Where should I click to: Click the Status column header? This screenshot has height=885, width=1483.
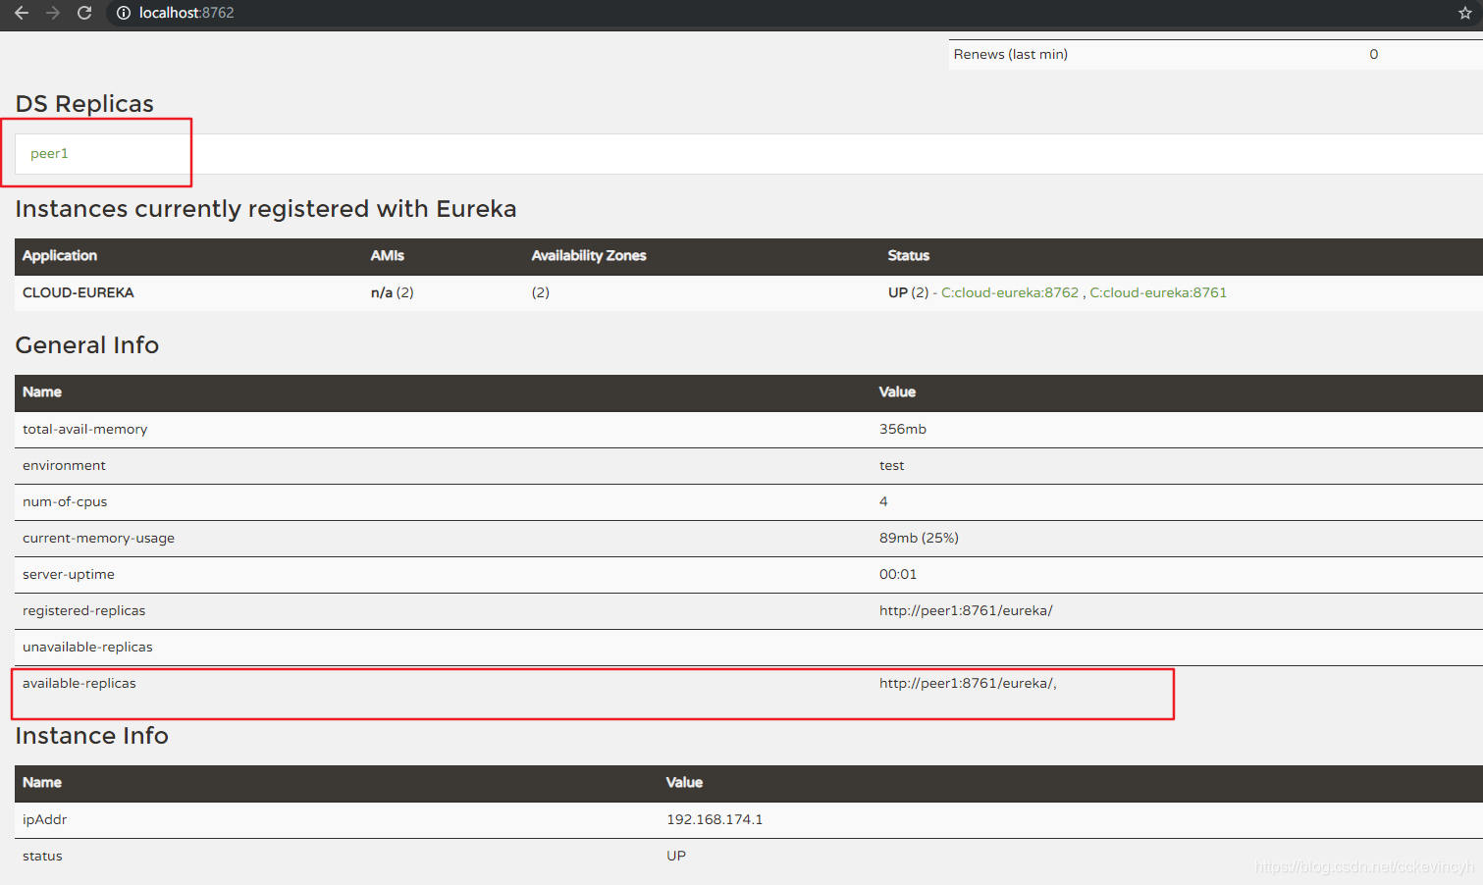[909, 255]
